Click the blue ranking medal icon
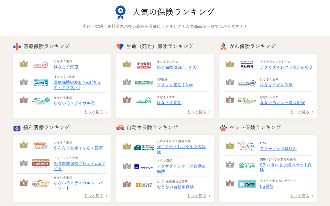 click(x=120, y=12)
